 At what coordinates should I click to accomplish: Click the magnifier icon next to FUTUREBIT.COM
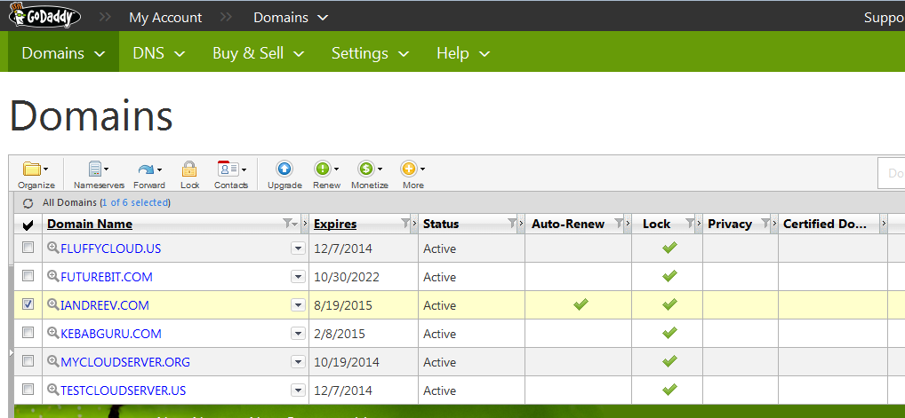click(53, 276)
